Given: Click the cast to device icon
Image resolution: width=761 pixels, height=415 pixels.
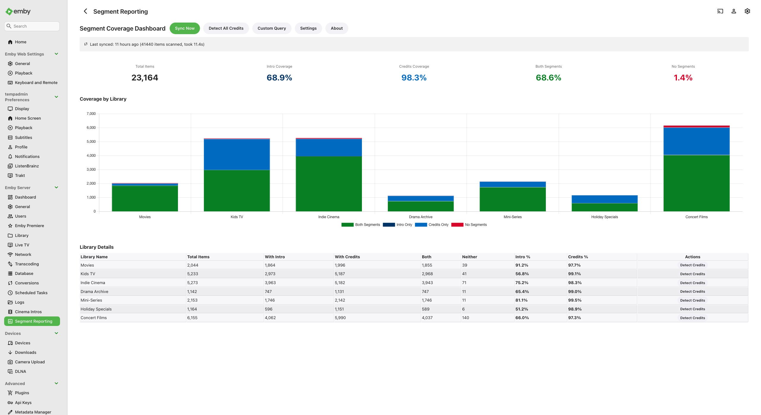Looking at the screenshot, I should [720, 11].
